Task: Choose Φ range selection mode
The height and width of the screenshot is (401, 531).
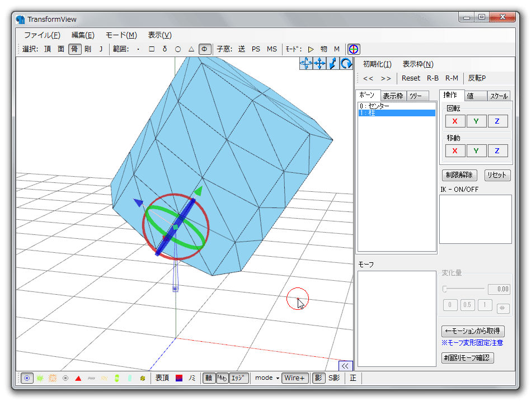Action: (x=205, y=49)
